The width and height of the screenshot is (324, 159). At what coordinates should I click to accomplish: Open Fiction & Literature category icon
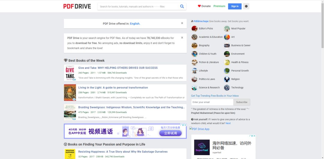point(194,62)
